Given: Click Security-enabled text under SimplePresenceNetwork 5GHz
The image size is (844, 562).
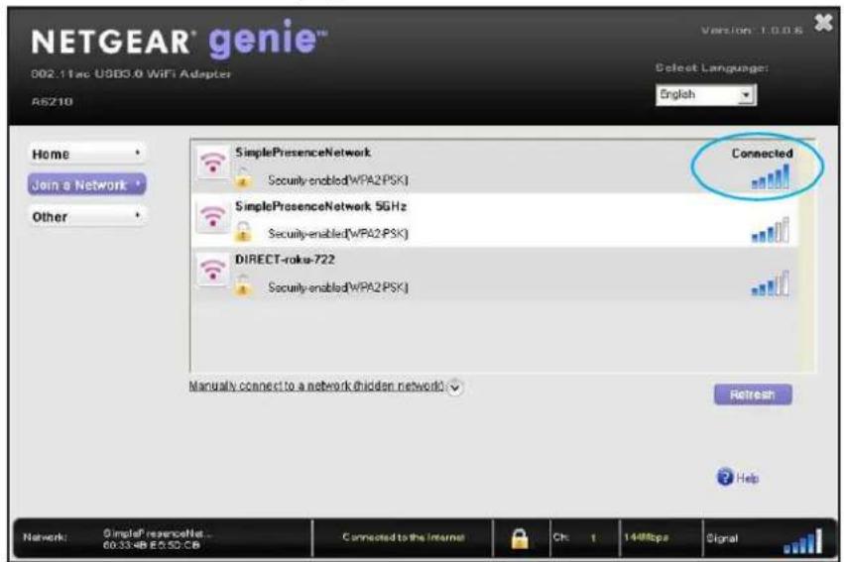Looking at the screenshot, I should (338, 233).
